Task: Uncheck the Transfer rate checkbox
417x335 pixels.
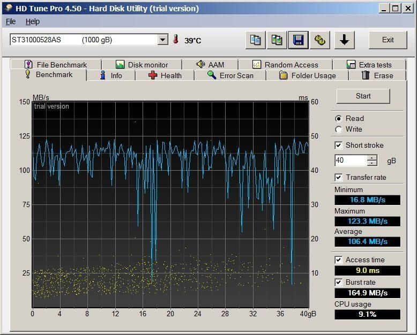Action: tap(339, 178)
